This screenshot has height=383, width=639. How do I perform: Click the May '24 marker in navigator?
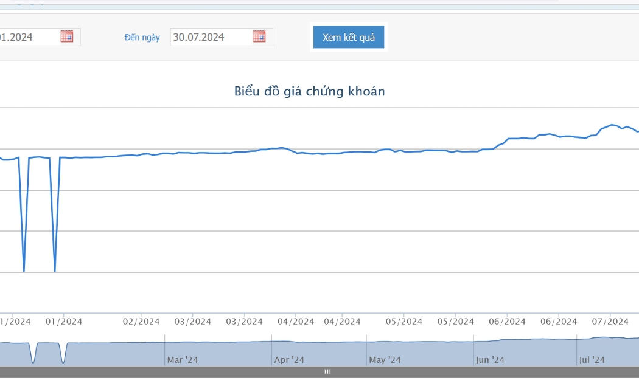[385, 360]
